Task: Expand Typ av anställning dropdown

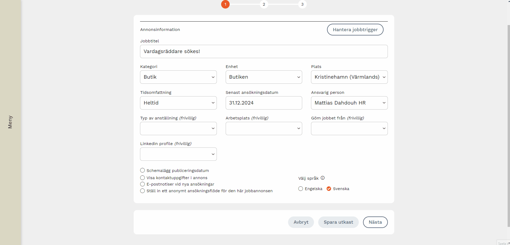Action: 178,128
